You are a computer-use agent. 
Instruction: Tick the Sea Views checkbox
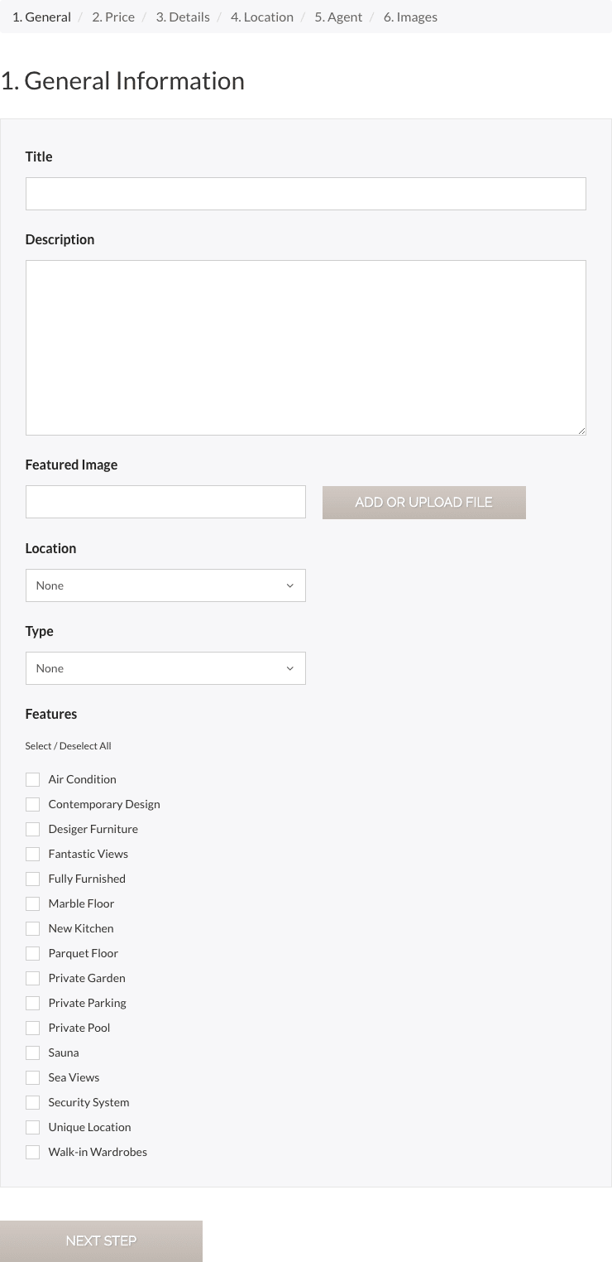32,1077
